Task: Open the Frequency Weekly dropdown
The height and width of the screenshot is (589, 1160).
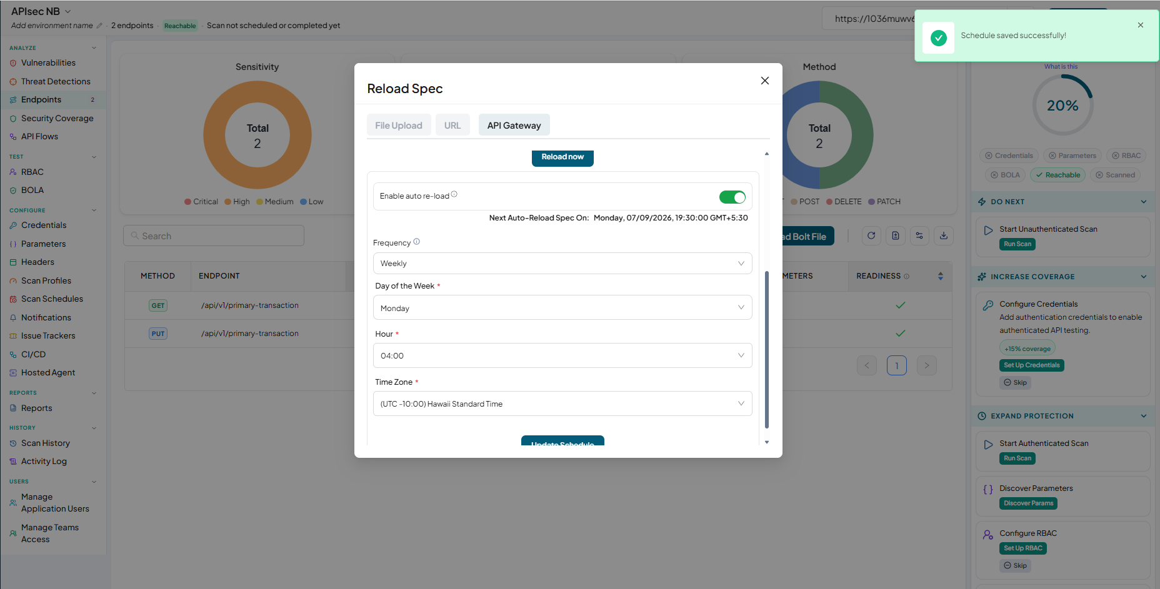Action: pyautogui.click(x=562, y=264)
